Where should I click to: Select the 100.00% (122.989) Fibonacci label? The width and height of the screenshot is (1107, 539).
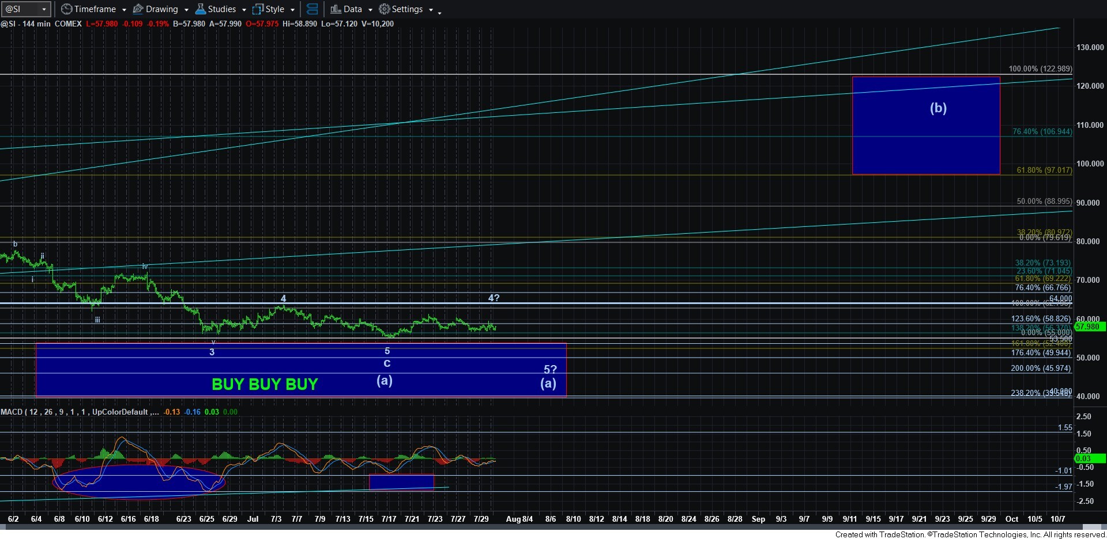[1040, 69]
